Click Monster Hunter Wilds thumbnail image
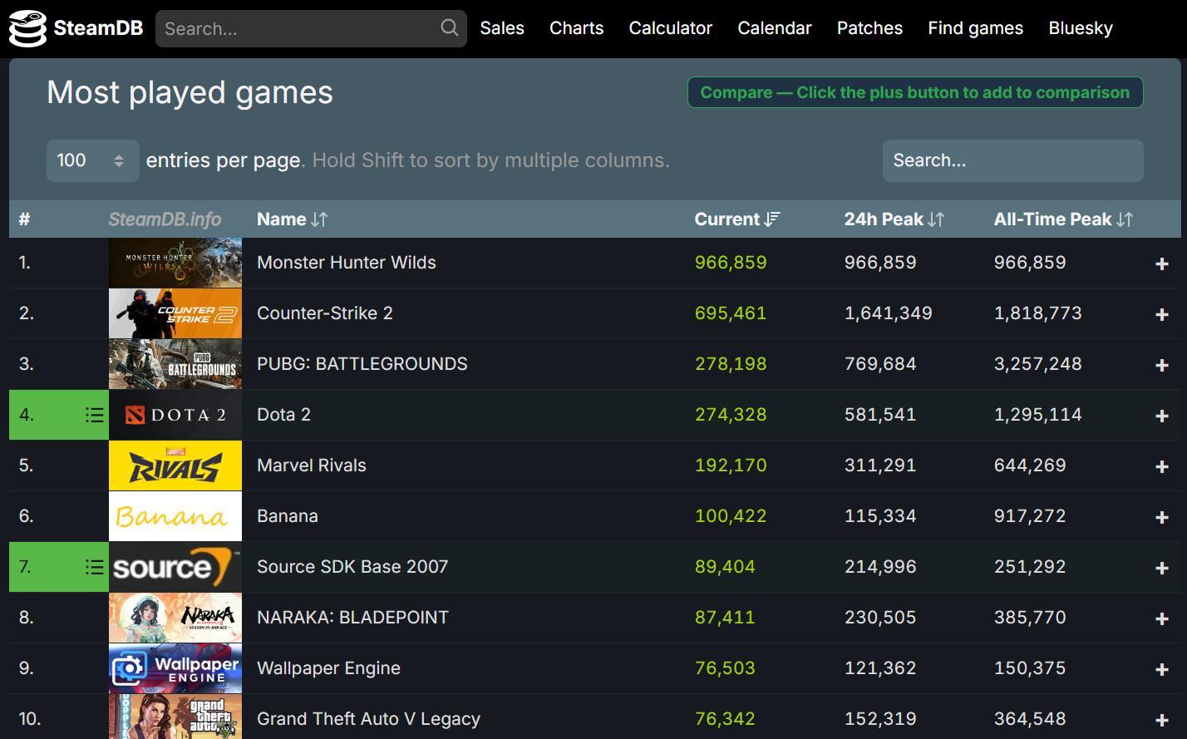The height and width of the screenshot is (739, 1187). 175,263
